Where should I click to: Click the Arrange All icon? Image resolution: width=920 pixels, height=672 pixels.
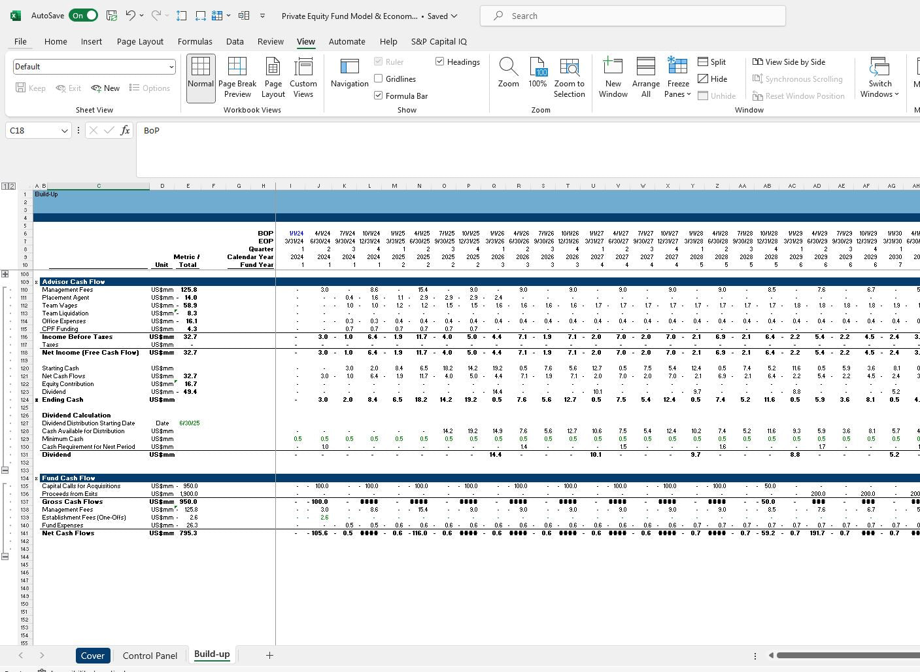[x=645, y=77]
